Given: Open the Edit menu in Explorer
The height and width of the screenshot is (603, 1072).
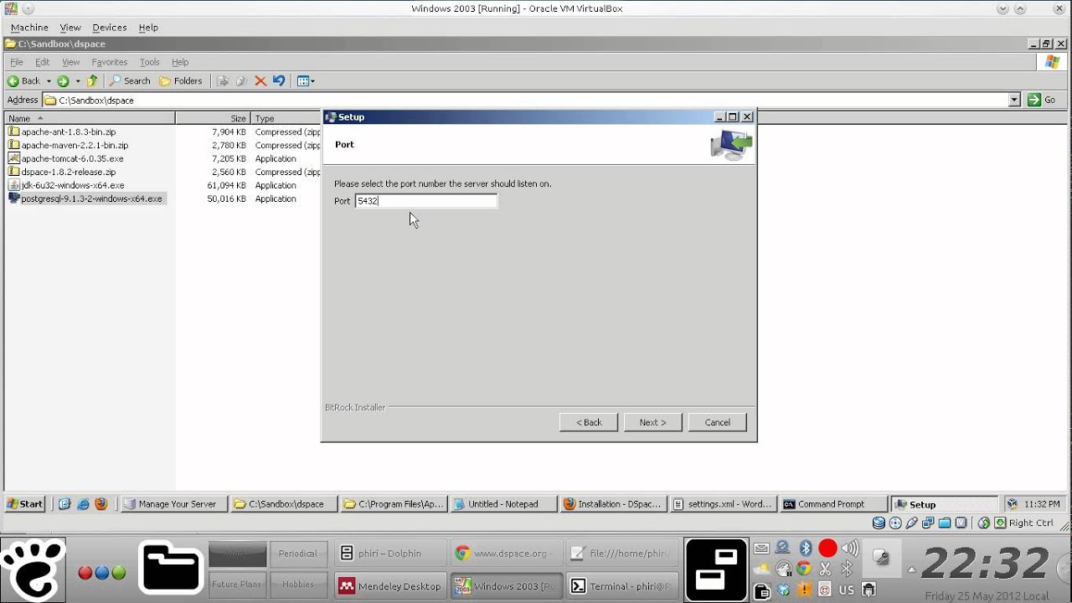Looking at the screenshot, I should click(42, 62).
